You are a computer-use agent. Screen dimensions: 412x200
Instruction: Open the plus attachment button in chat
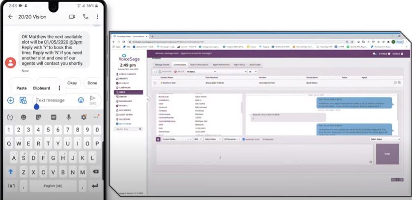click(x=11, y=100)
